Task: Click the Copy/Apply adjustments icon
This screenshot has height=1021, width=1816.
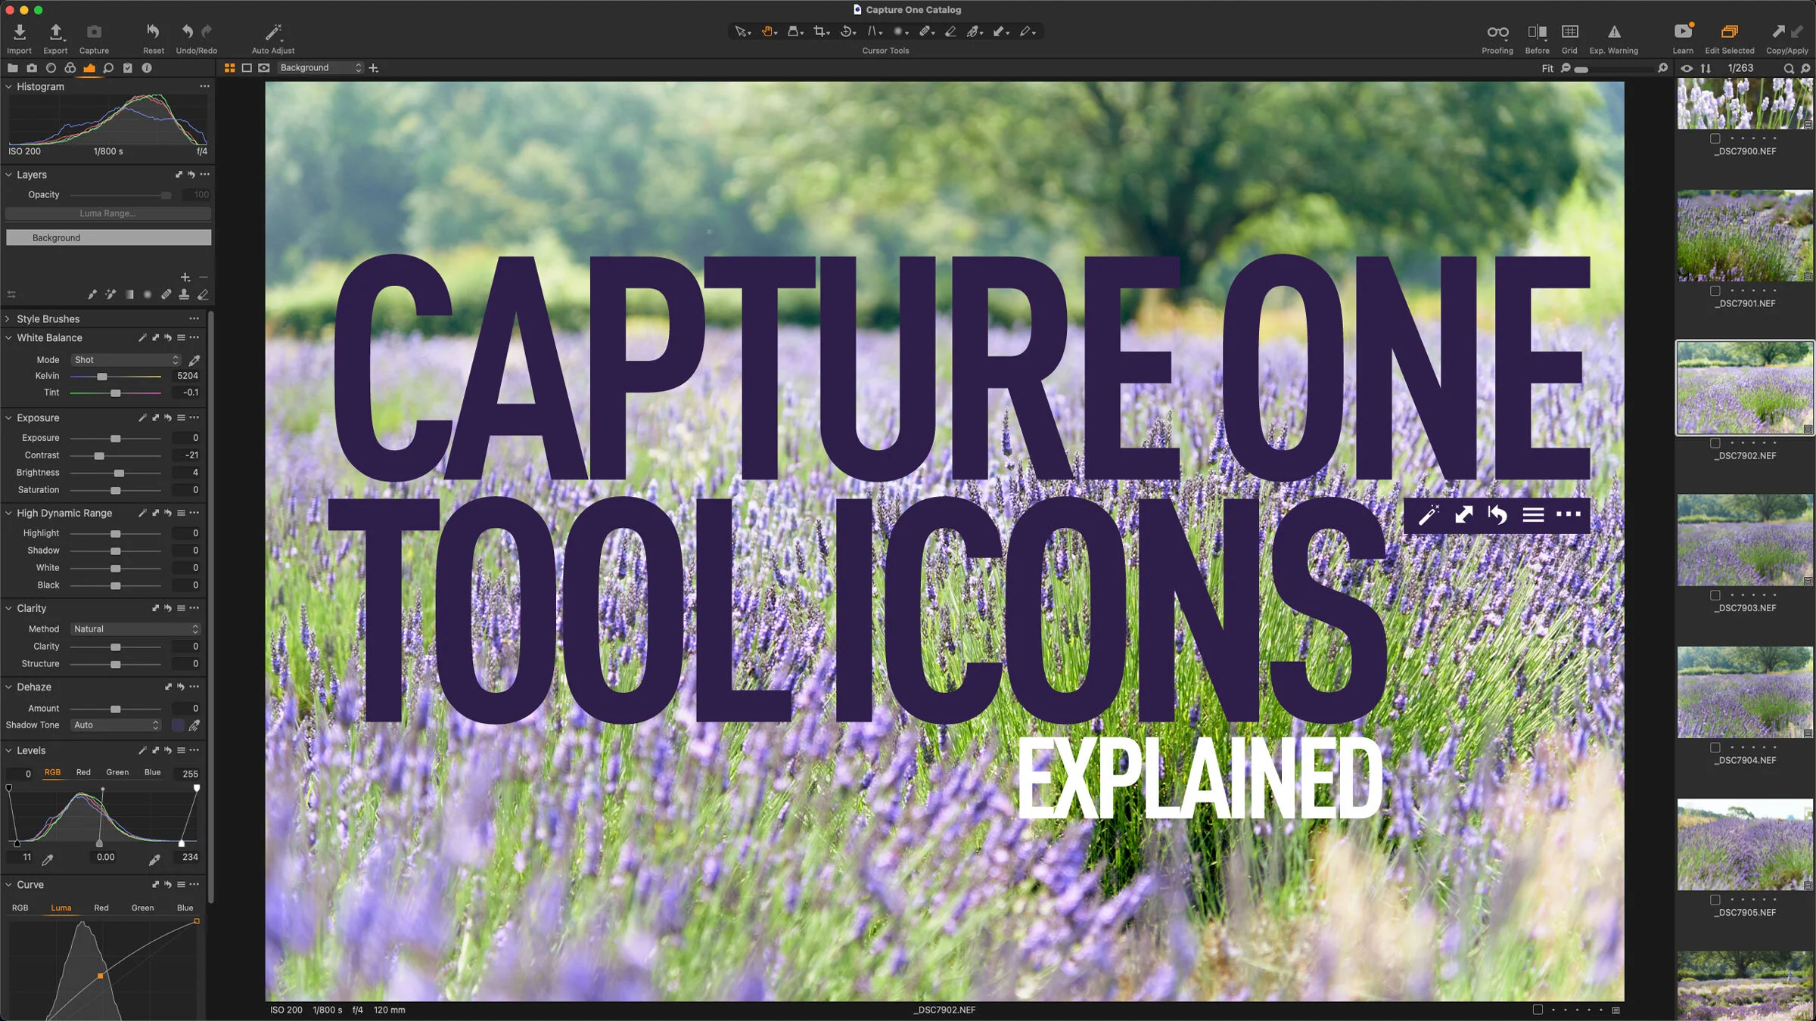Action: click(x=1786, y=32)
